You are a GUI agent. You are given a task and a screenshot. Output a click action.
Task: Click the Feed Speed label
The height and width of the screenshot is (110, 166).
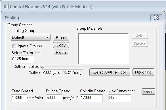(x=22, y=91)
